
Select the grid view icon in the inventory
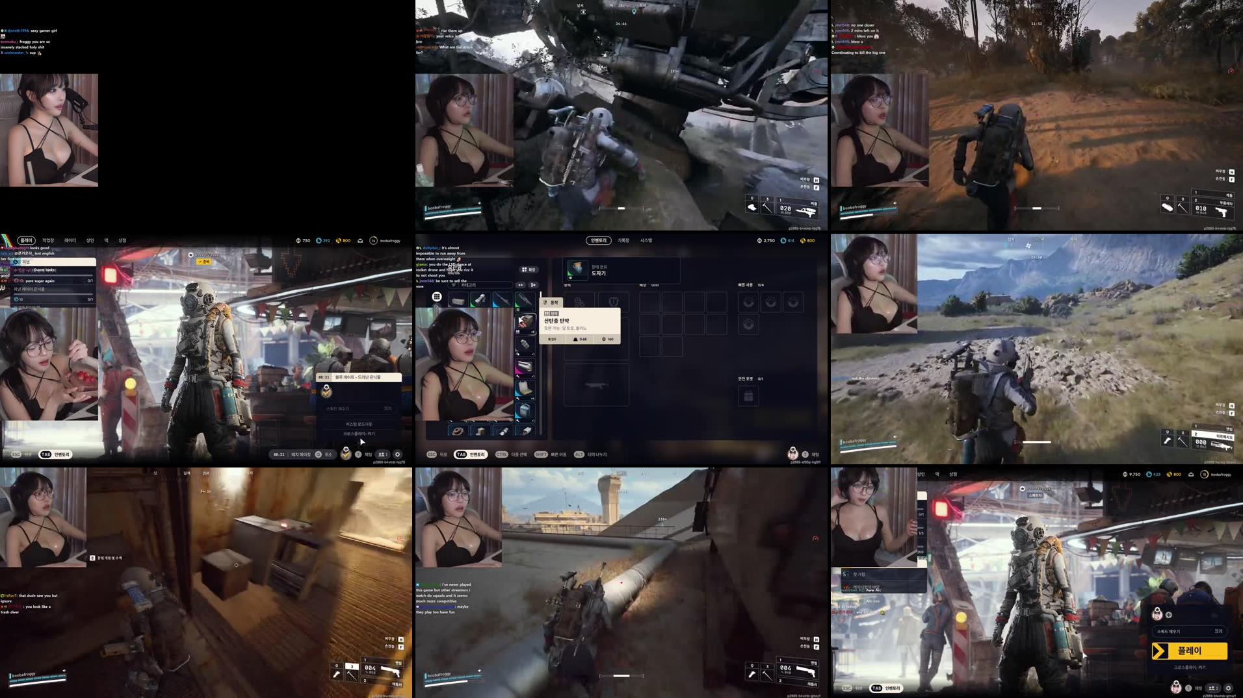click(x=437, y=297)
